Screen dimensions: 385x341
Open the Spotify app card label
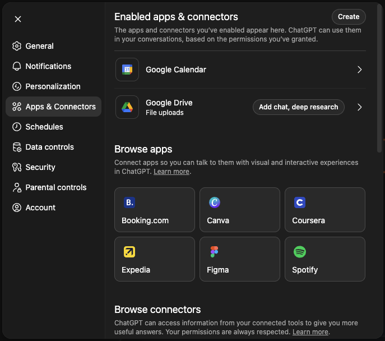point(305,270)
